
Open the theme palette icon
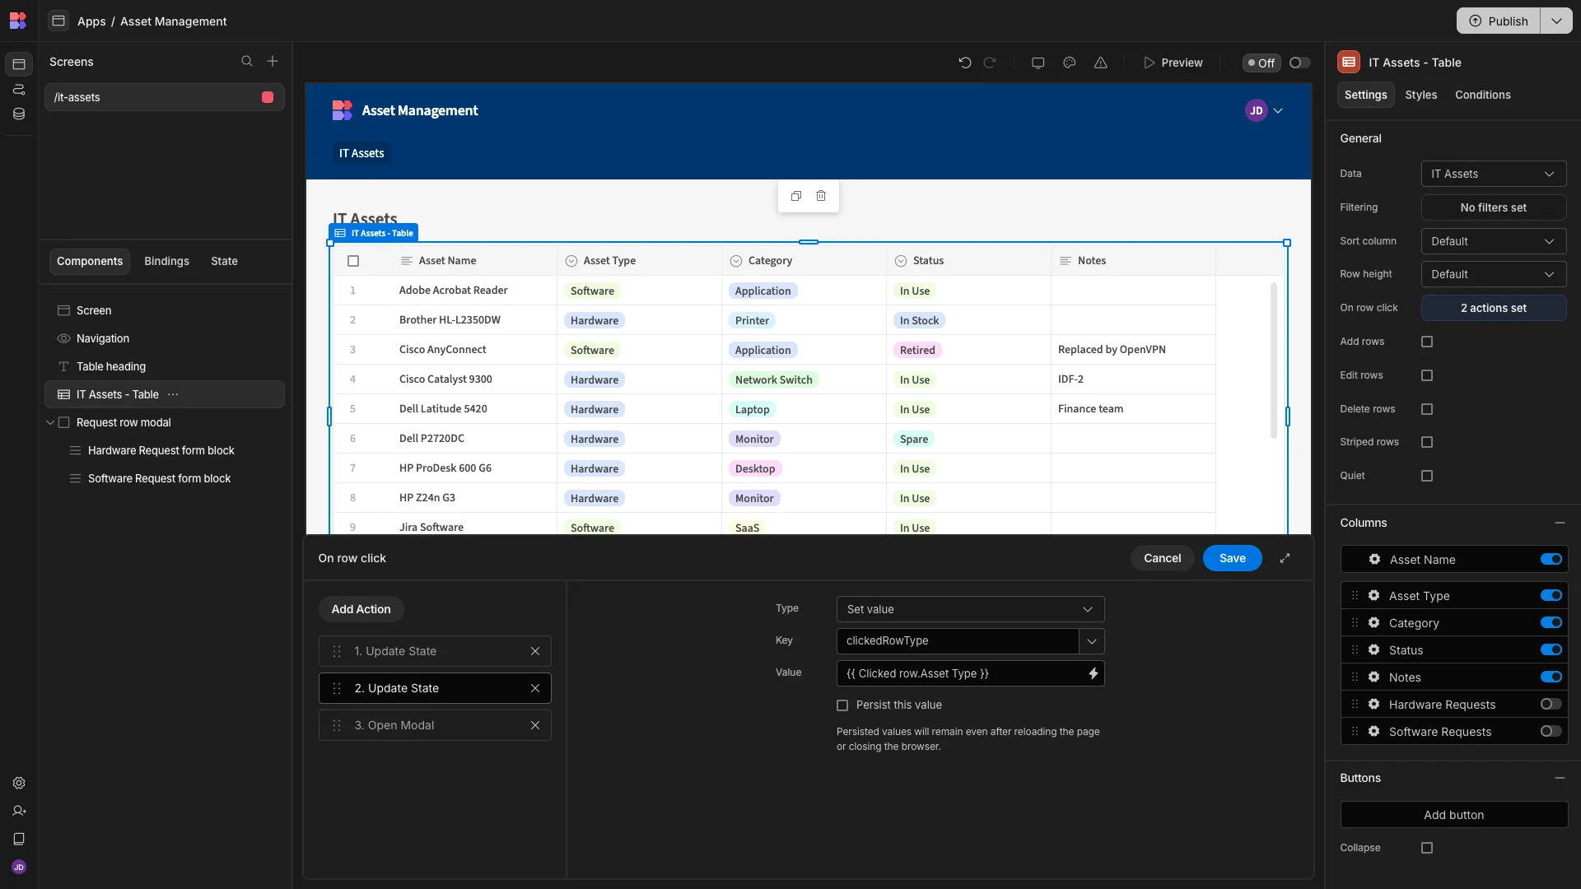1070,63
